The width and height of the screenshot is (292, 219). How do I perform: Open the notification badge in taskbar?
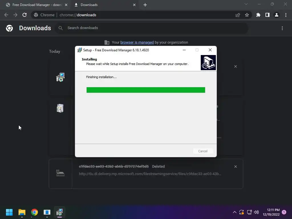(x=284, y=212)
